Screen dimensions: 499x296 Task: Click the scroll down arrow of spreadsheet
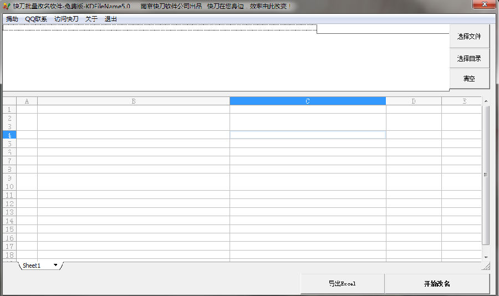486,257
